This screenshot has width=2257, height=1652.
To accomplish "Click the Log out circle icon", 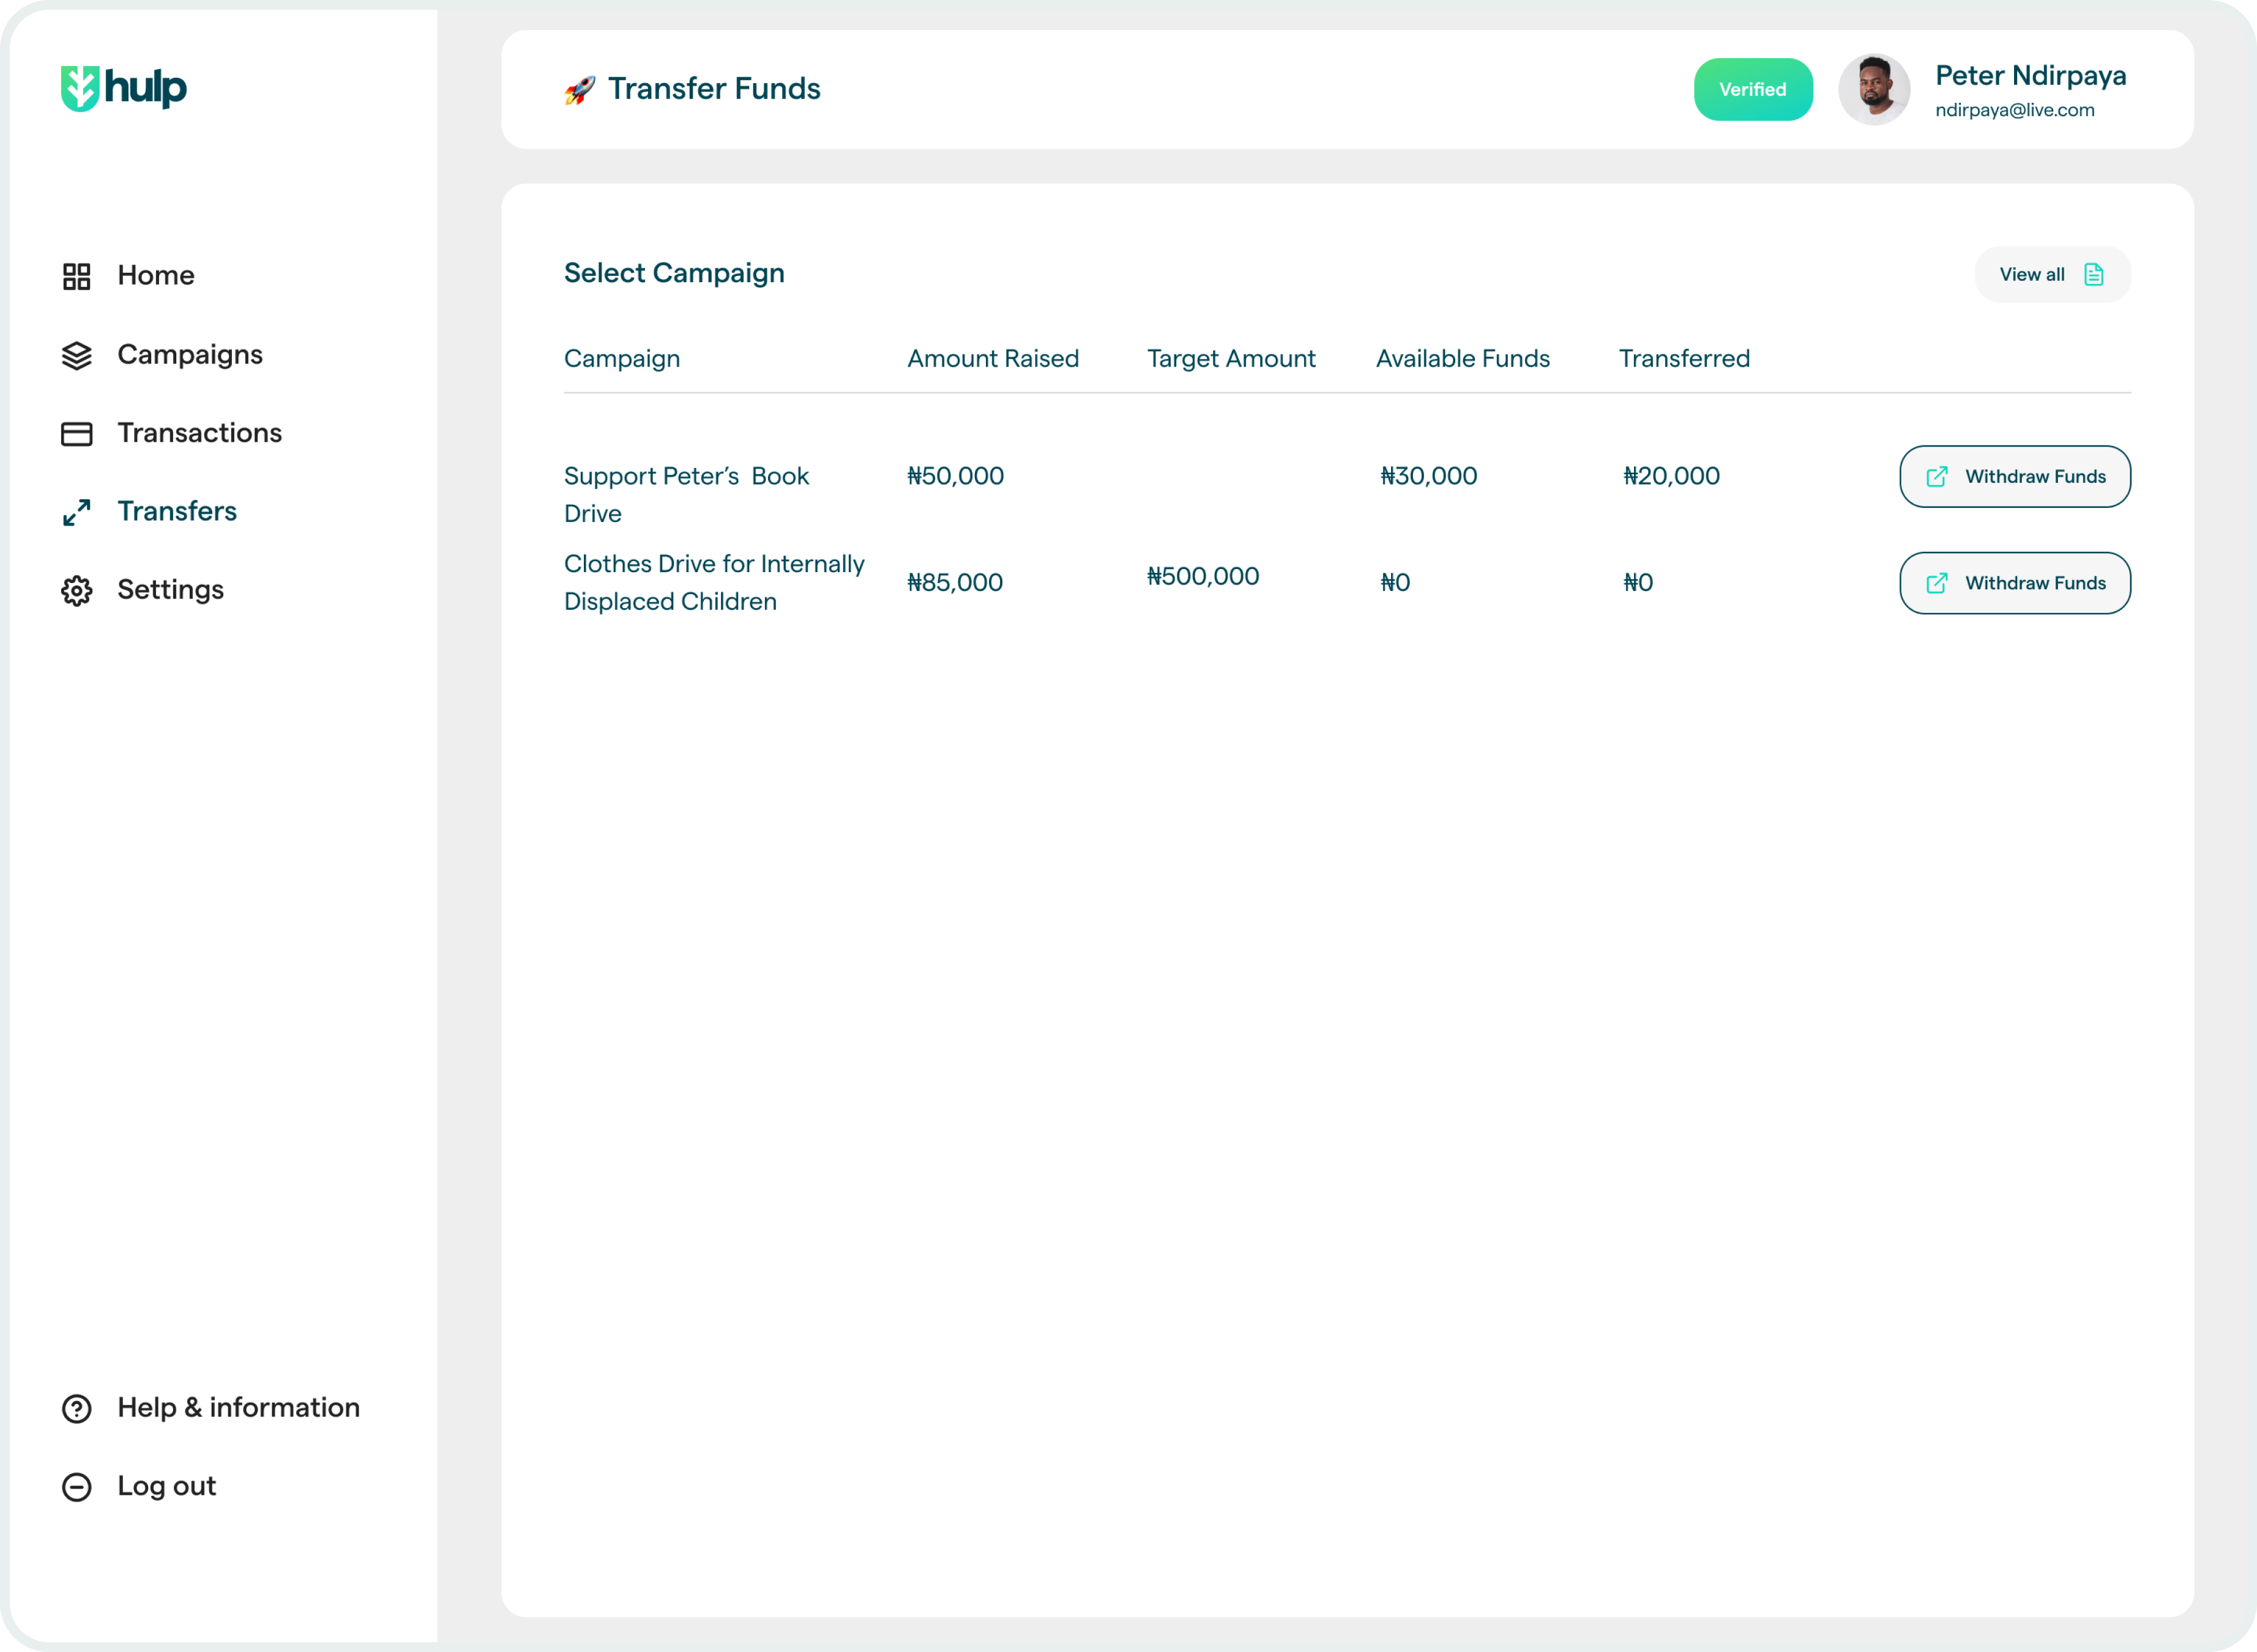I will [x=77, y=1487].
